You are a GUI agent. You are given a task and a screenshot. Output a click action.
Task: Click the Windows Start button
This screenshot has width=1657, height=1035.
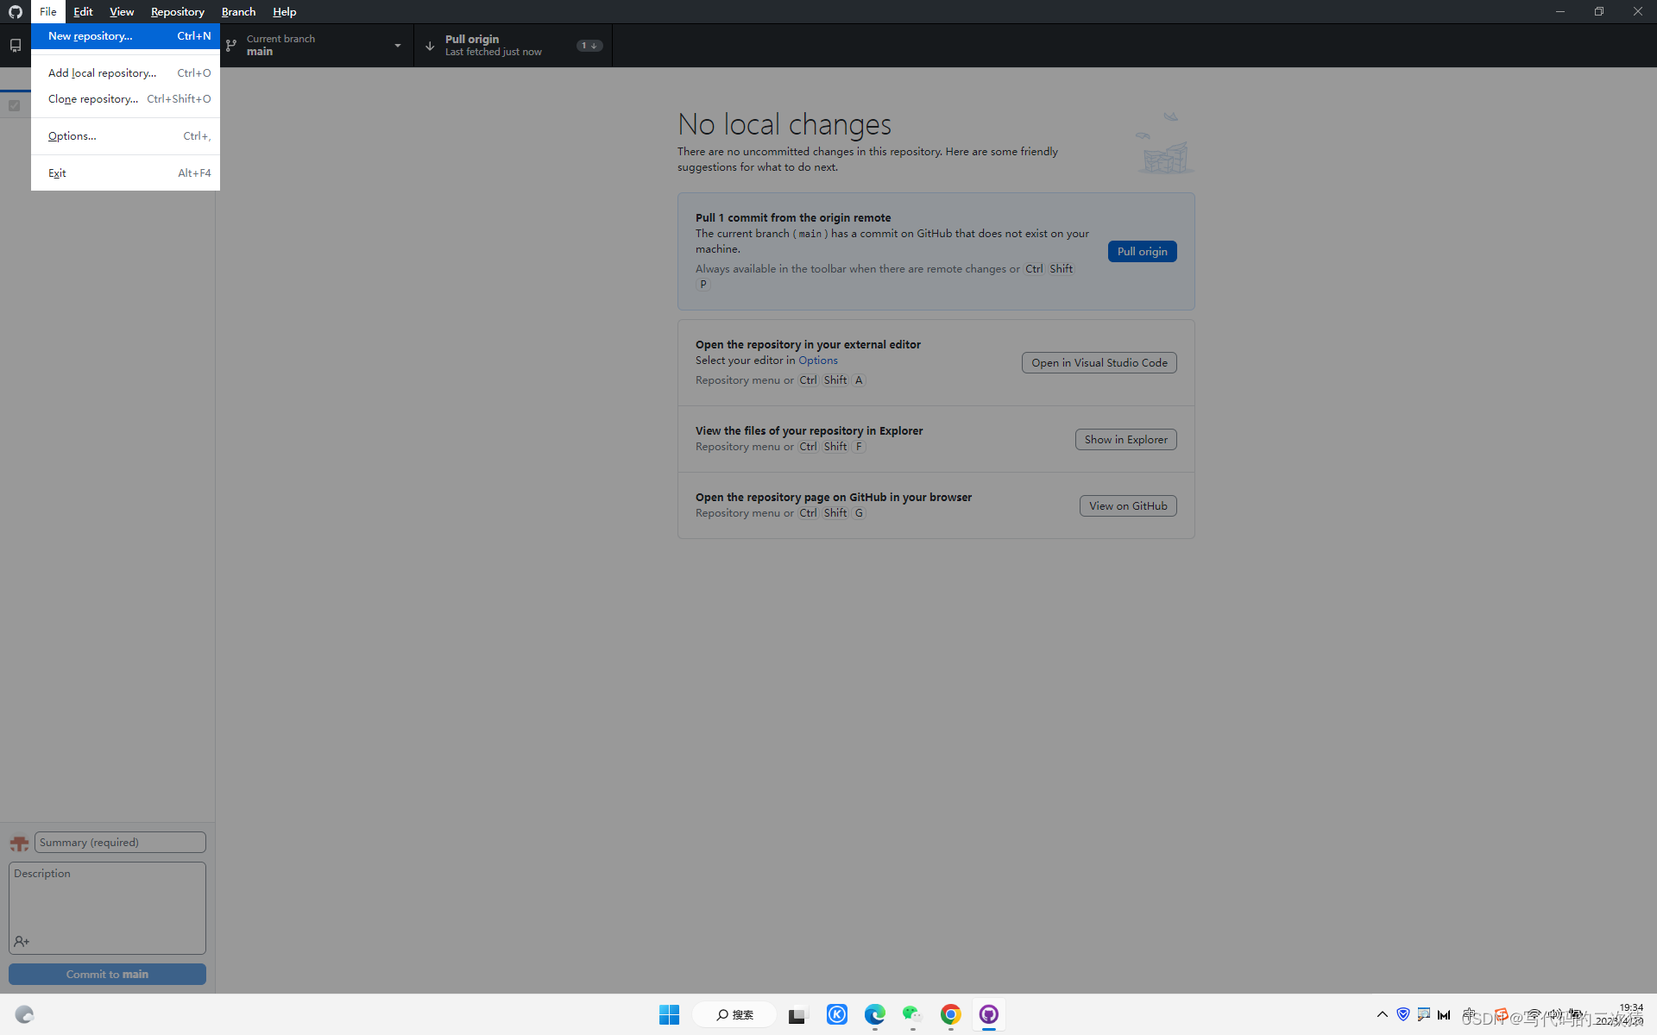(669, 1014)
